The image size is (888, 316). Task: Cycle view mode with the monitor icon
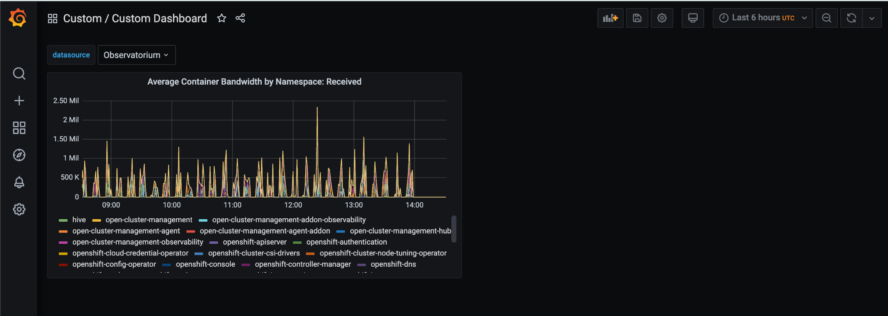click(x=693, y=18)
